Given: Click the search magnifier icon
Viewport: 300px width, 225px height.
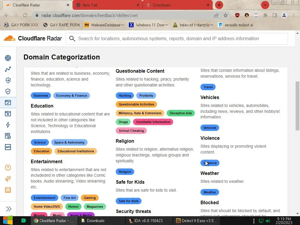Looking at the screenshot, I should [x=72, y=39].
